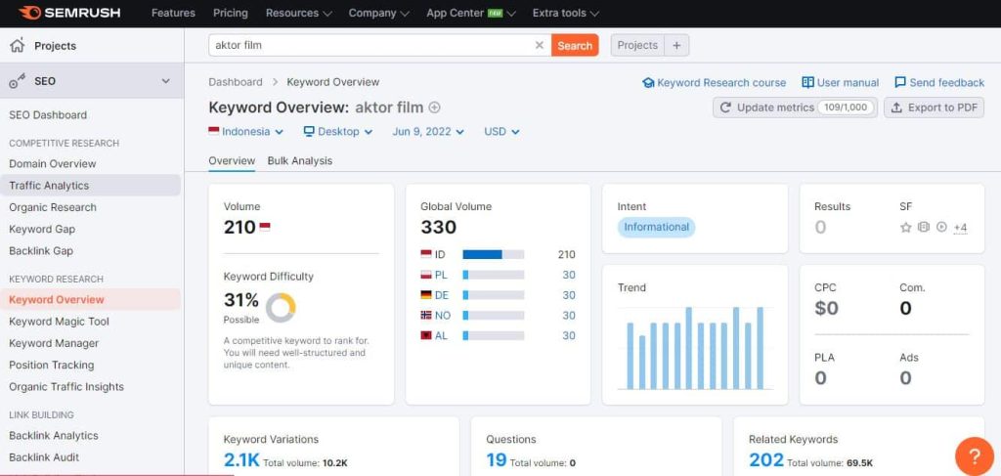
Task: Open the Desktop device dropdown
Action: pos(337,131)
